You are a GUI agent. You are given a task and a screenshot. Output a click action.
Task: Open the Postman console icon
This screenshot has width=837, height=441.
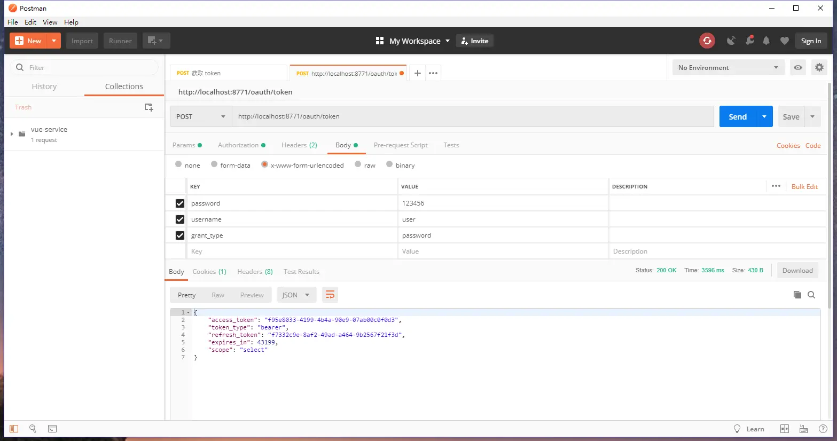point(52,429)
